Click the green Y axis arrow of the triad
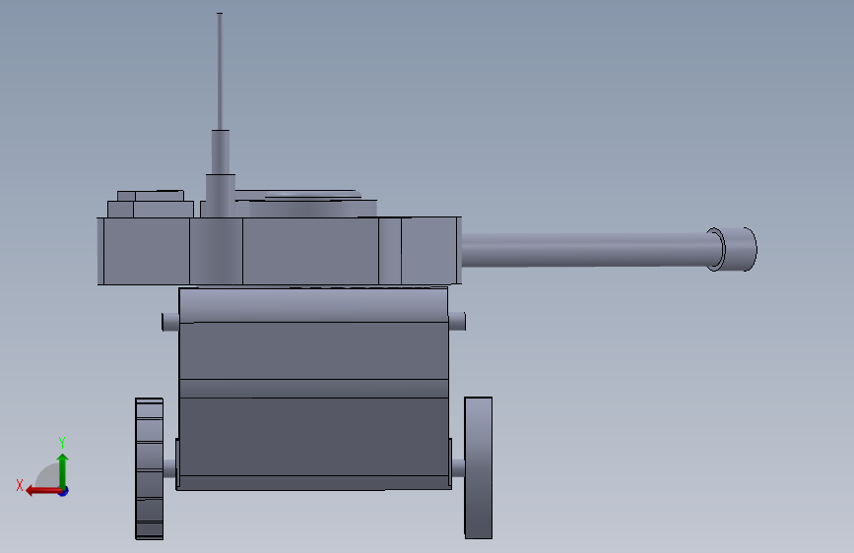This screenshot has width=854, height=553. 63,470
